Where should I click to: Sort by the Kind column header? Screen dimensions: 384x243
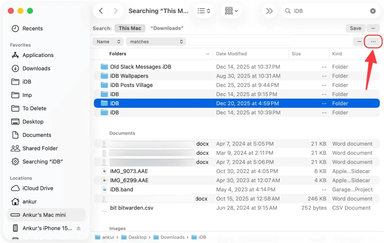337,53
